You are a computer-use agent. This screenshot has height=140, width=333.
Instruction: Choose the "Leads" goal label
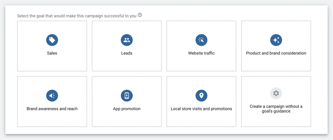(x=127, y=53)
